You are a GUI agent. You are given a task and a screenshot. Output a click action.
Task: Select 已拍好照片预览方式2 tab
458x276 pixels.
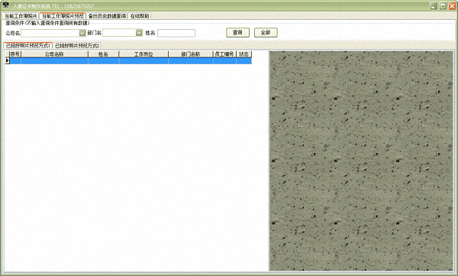tap(77, 46)
